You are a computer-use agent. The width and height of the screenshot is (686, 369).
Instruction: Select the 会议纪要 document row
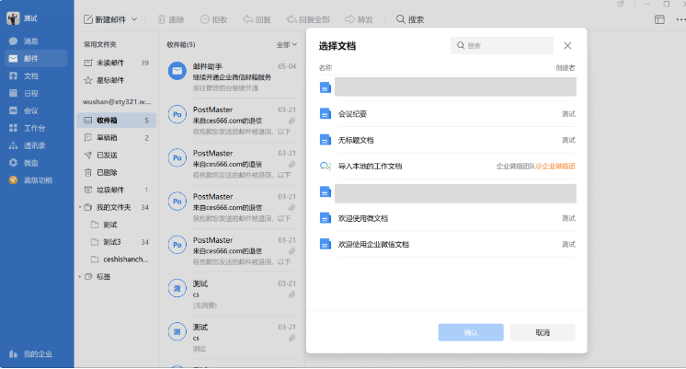[x=446, y=114]
